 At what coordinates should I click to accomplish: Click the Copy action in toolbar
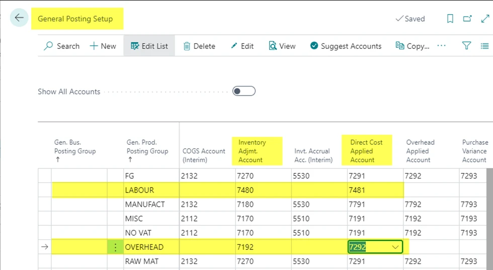click(x=413, y=46)
